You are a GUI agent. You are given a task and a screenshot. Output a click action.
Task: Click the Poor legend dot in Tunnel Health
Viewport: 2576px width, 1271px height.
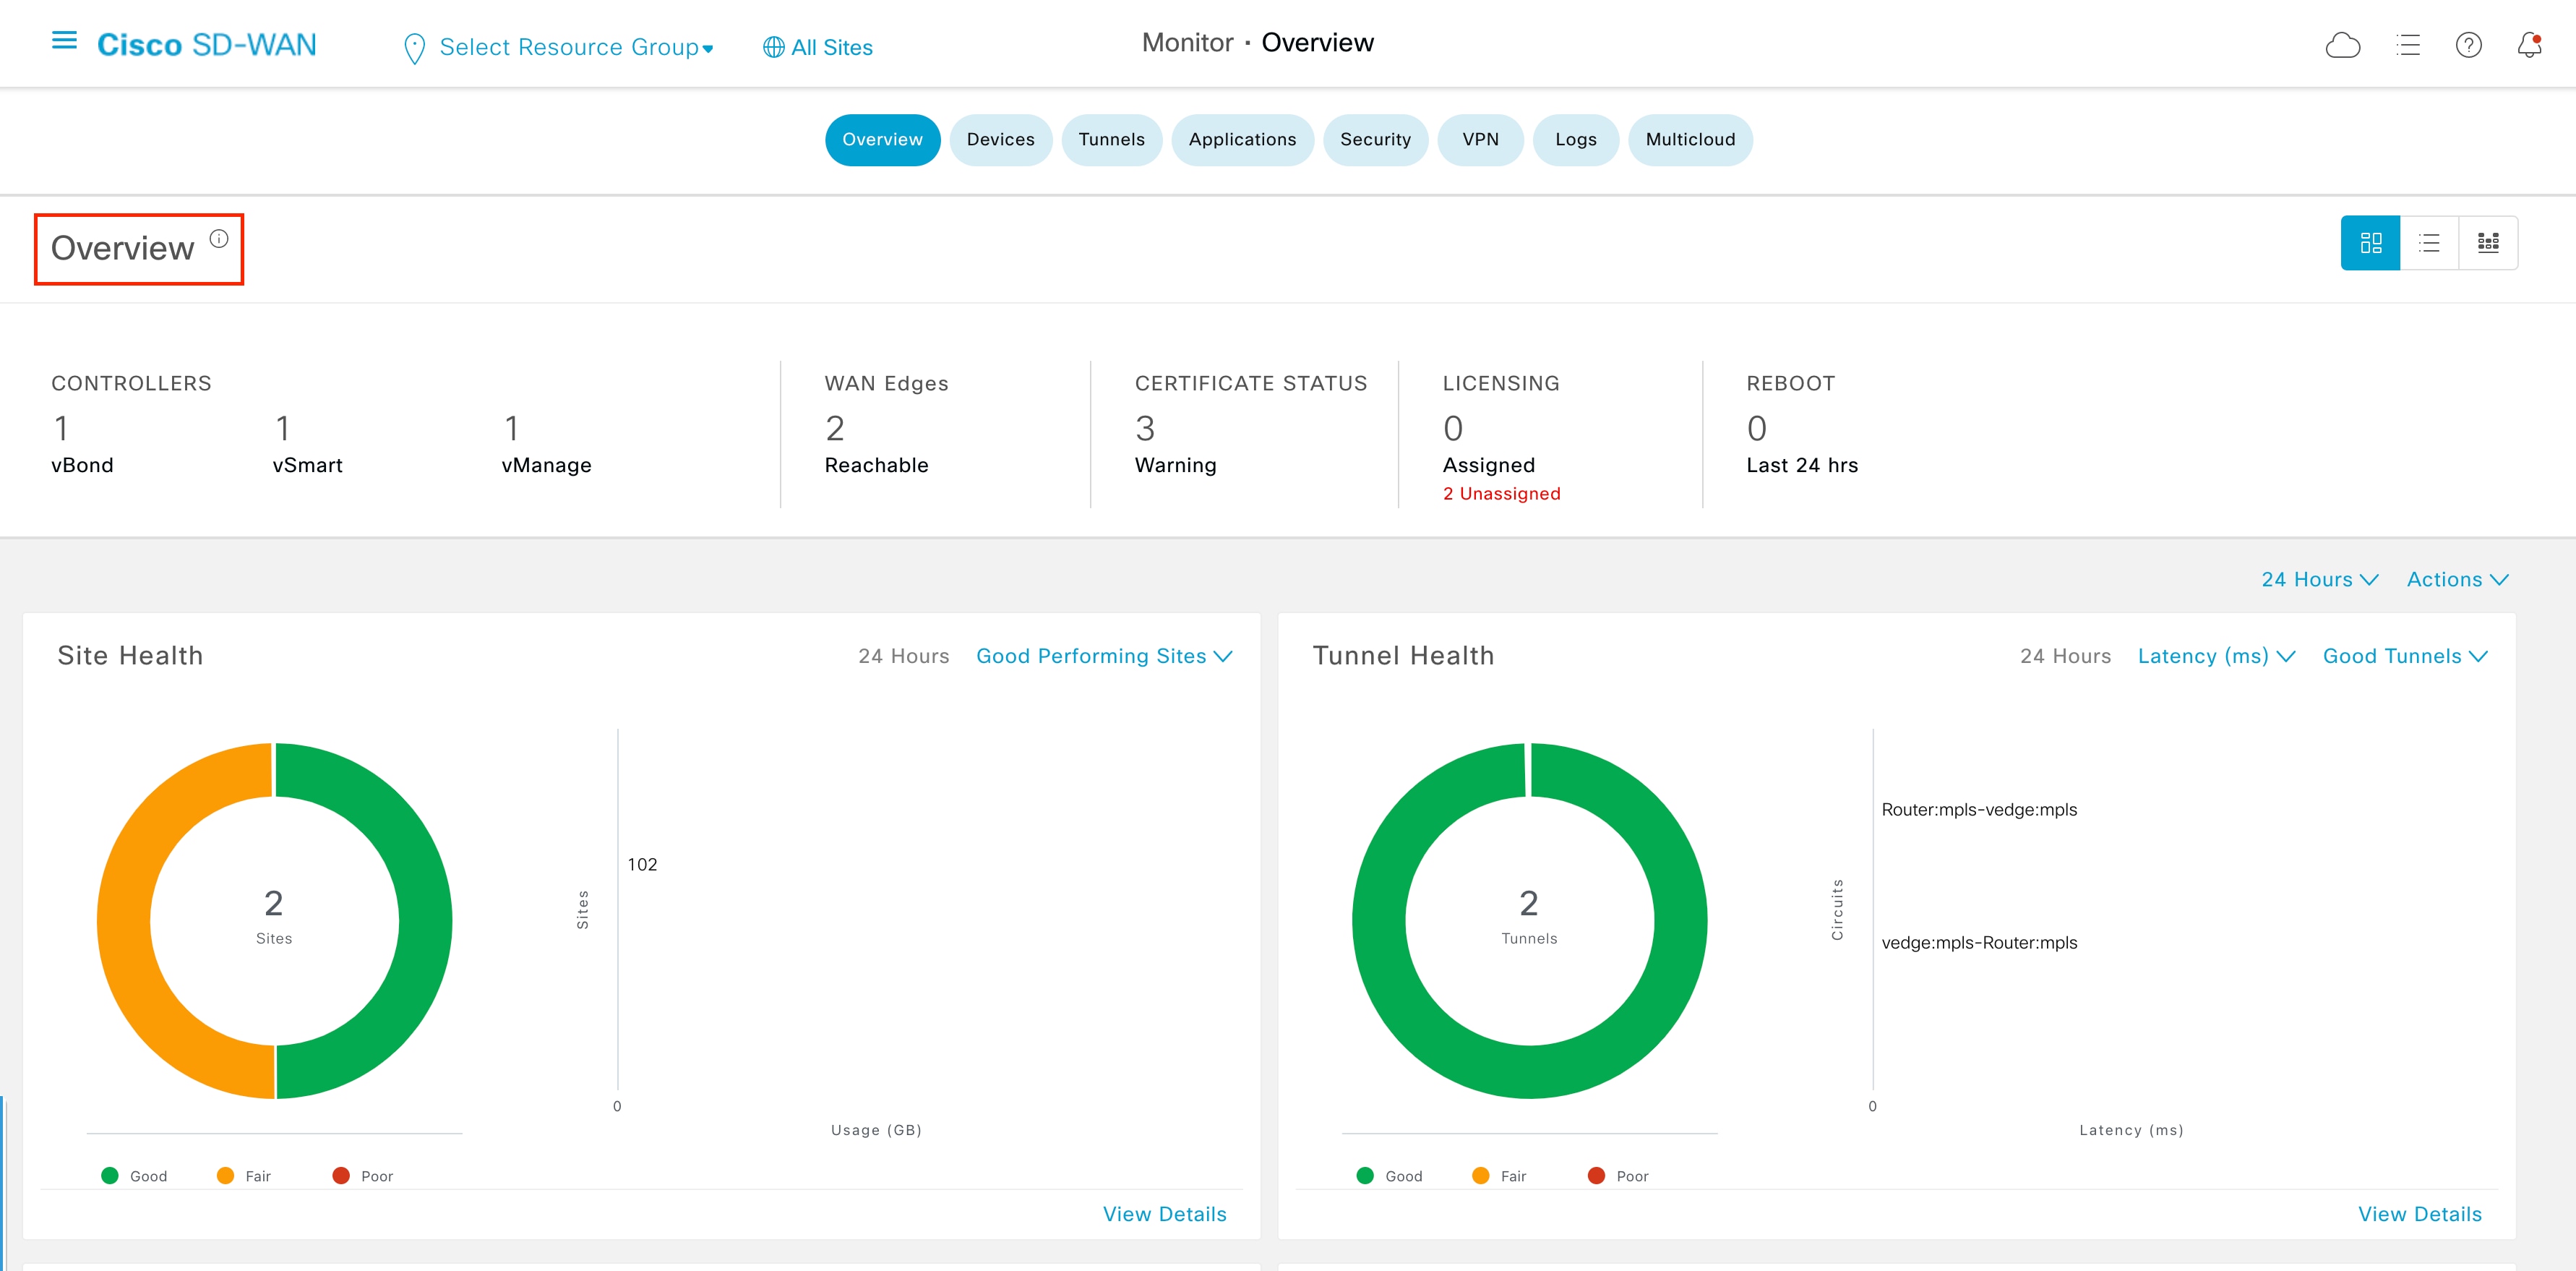coord(1596,1176)
